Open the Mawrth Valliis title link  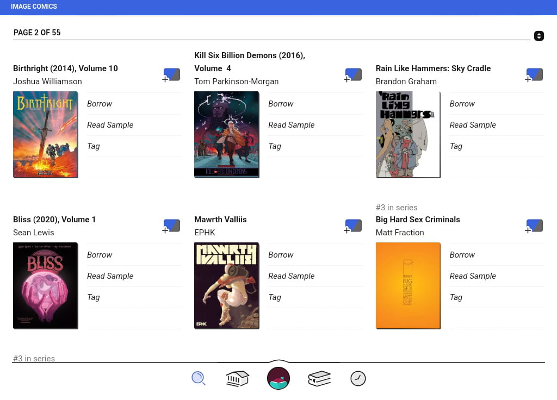click(x=220, y=220)
